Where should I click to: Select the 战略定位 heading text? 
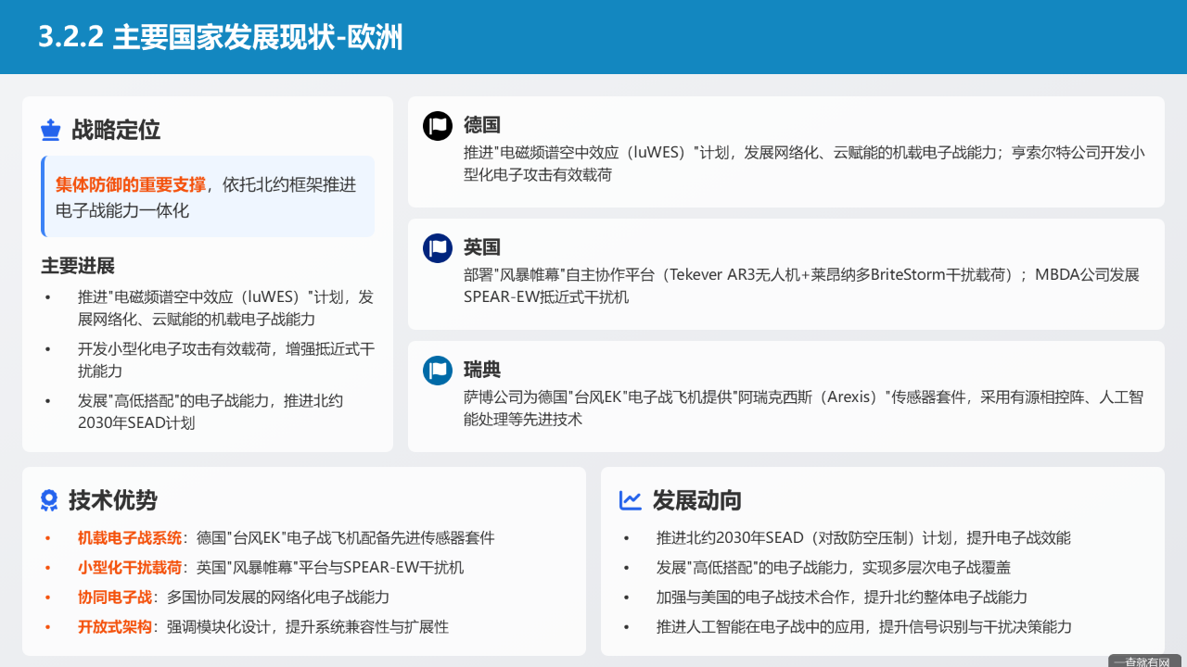[116, 131]
